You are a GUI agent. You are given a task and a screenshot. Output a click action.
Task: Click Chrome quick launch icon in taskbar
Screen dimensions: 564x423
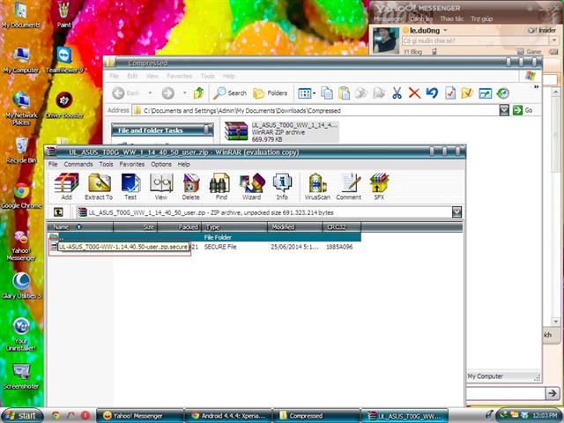point(56,415)
